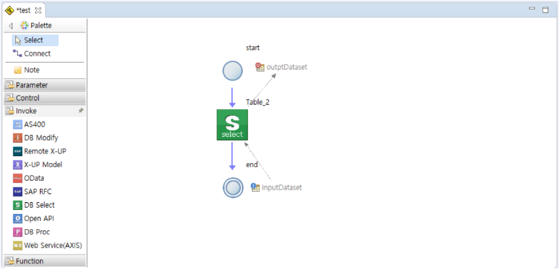This screenshot has height=269, width=559.
Task: Expand the Control palette drawer
Action: click(x=45, y=98)
